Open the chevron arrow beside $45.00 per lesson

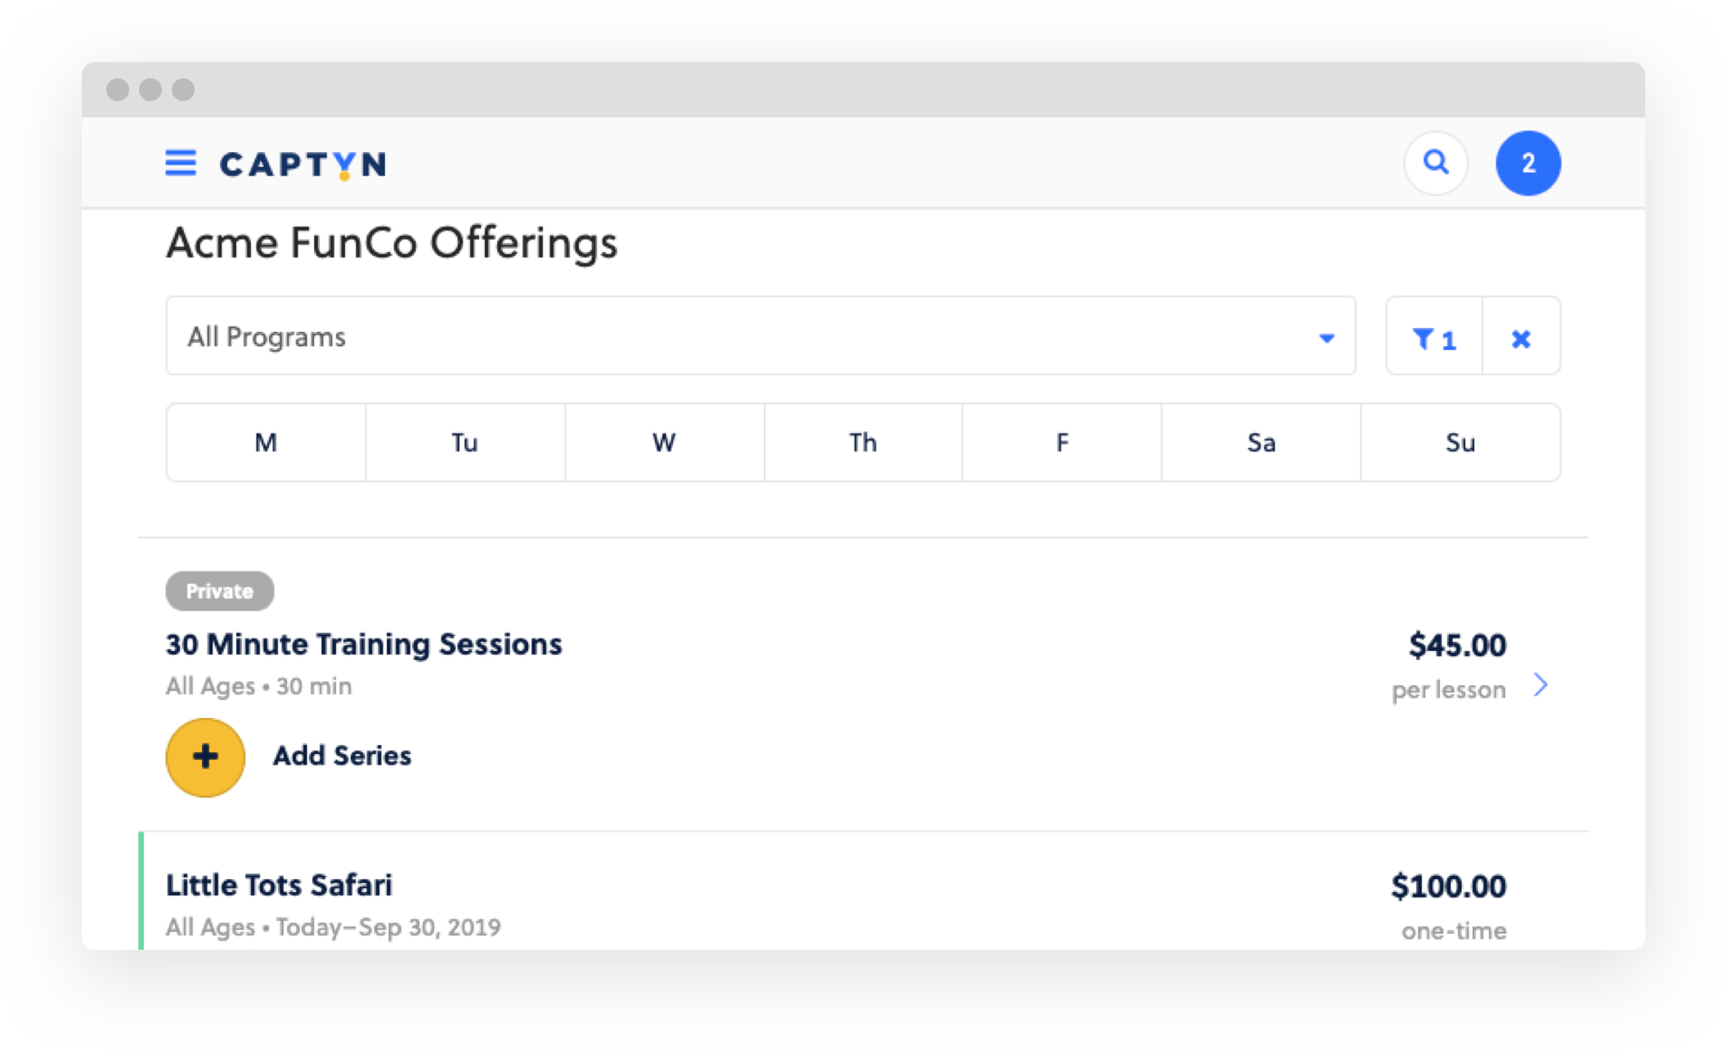point(1541,684)
